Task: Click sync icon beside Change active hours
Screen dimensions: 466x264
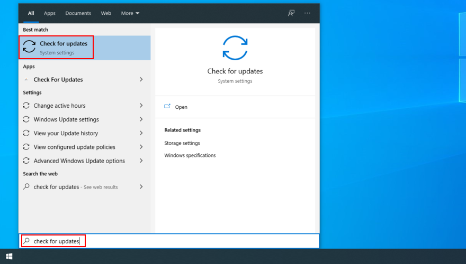Action: [26, 106]
